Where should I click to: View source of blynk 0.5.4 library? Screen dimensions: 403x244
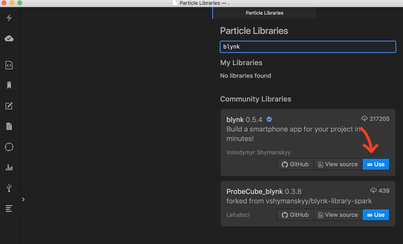point(338,164)
